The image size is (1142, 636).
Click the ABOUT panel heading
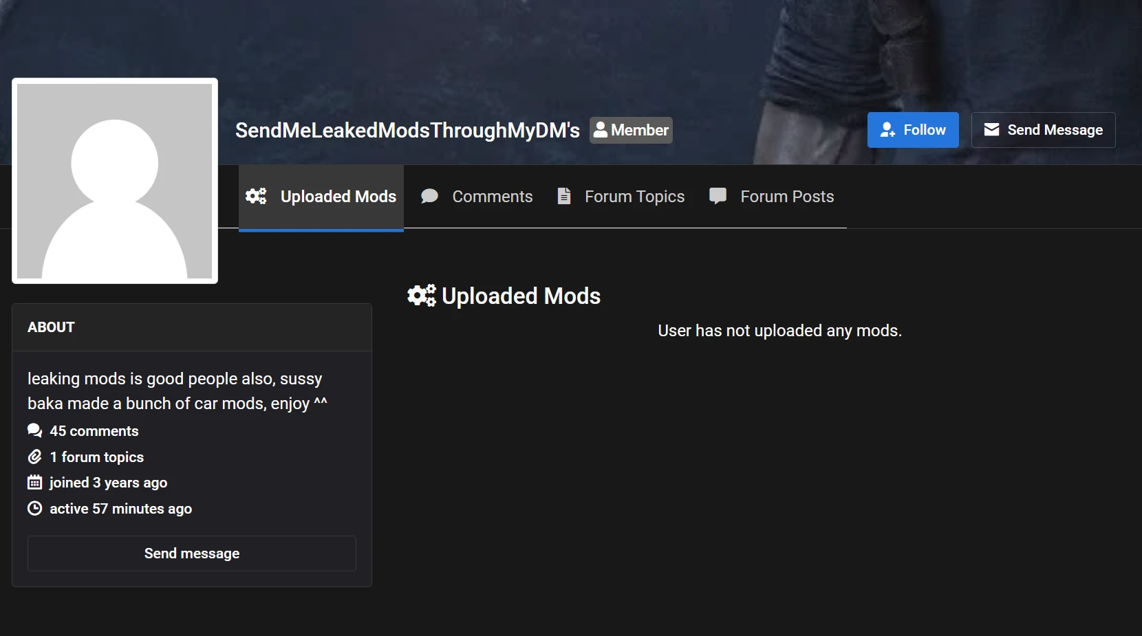pyautogui.click(x=51, y=327)
